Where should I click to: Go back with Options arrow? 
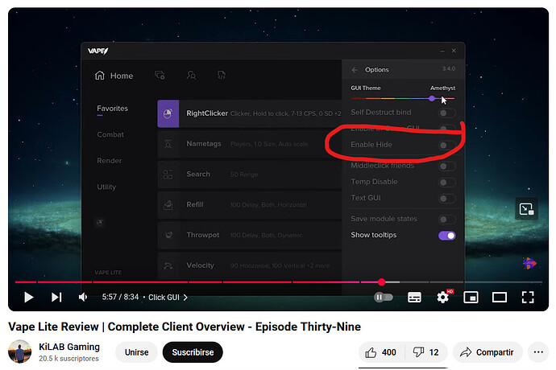click(355, 70)
